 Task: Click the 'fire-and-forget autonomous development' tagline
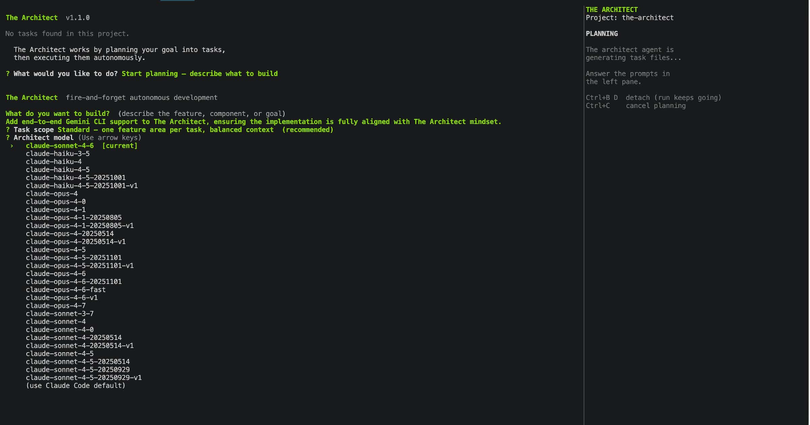(x=141, y=98)
